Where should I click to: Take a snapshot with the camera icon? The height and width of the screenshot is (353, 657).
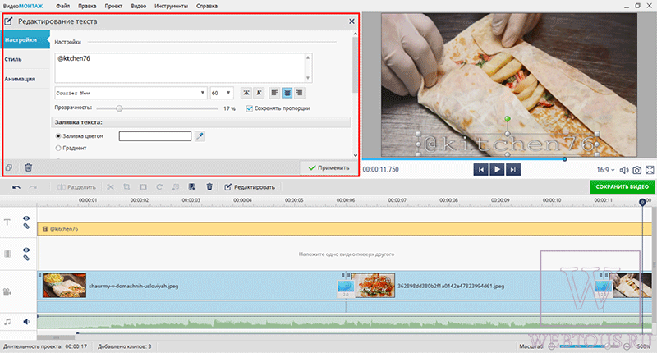coord(637,170)
